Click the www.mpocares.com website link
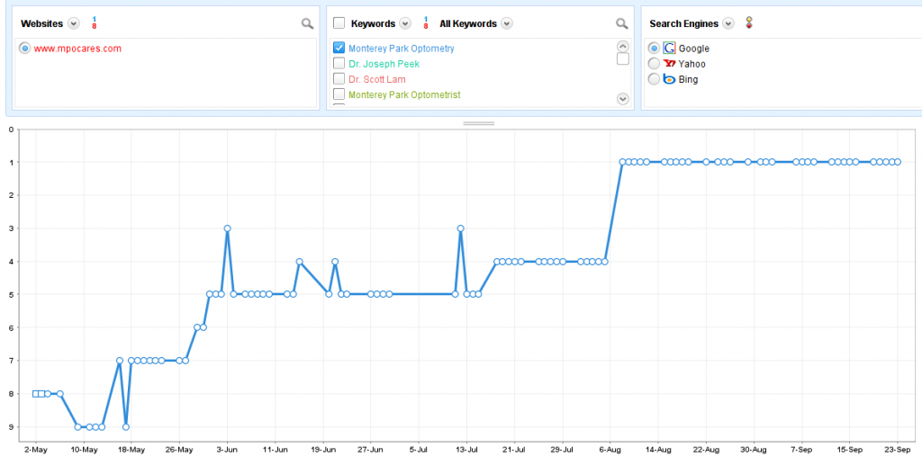The height and width of the screenshot is (456, 922). pyautogui.click(x=77, y=49)
